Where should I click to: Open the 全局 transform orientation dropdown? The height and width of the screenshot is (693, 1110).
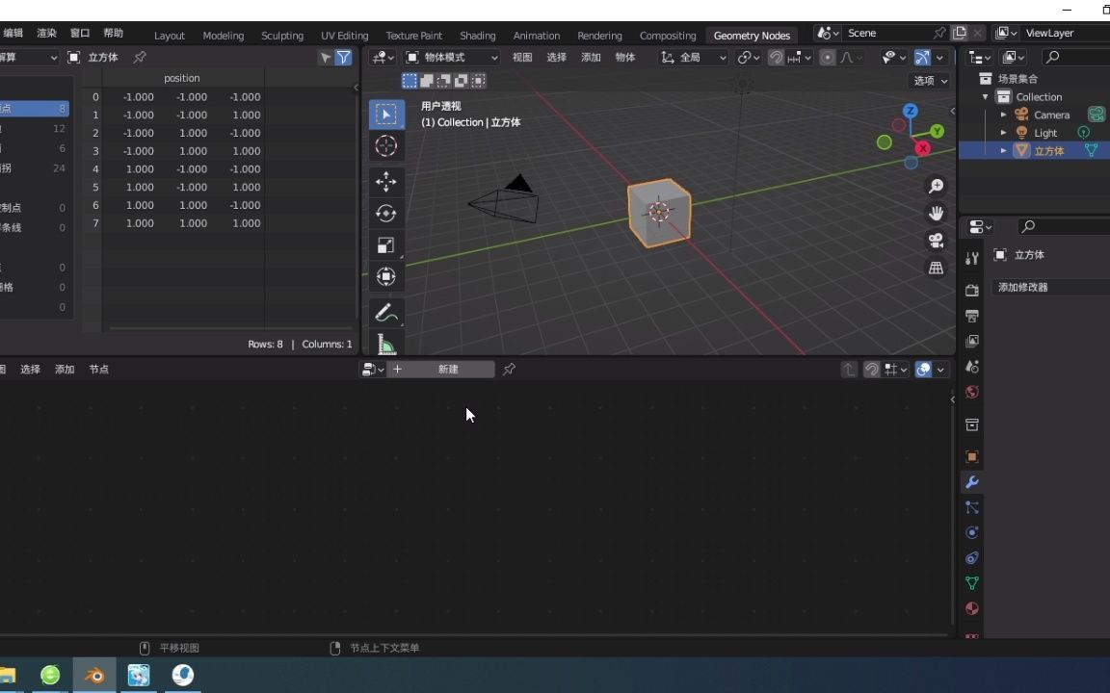(694, 57)
